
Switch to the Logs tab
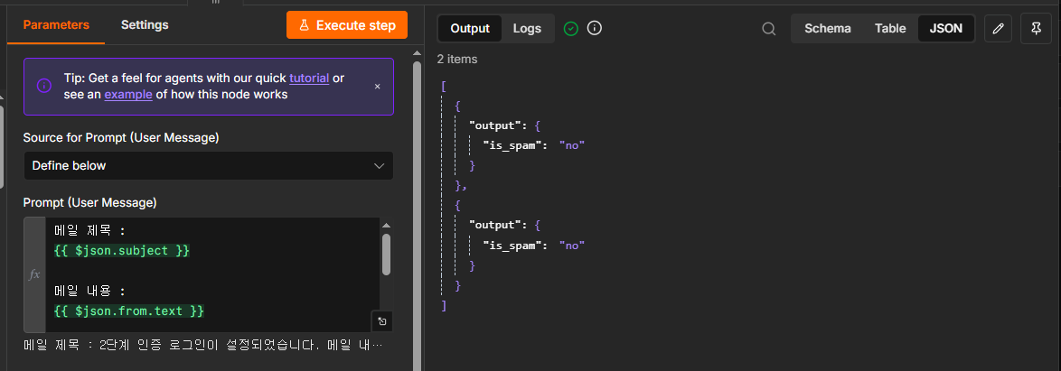527,28
